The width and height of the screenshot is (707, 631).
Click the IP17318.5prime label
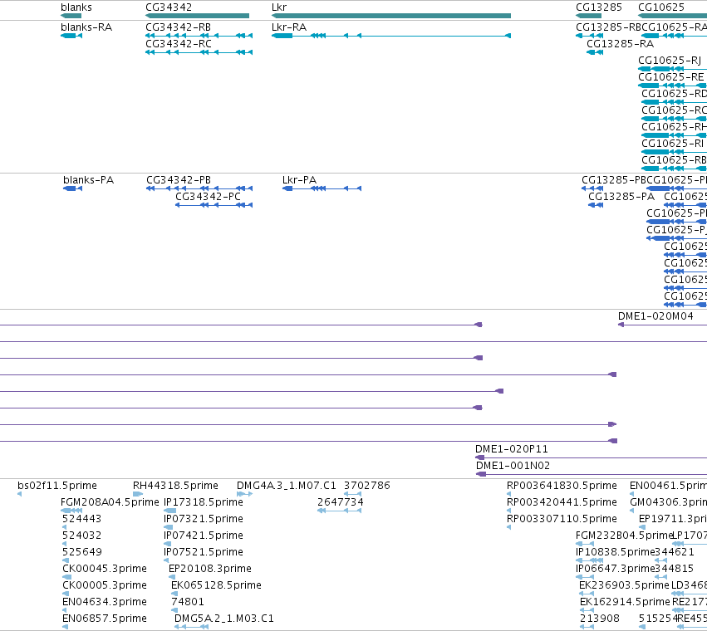204,502
